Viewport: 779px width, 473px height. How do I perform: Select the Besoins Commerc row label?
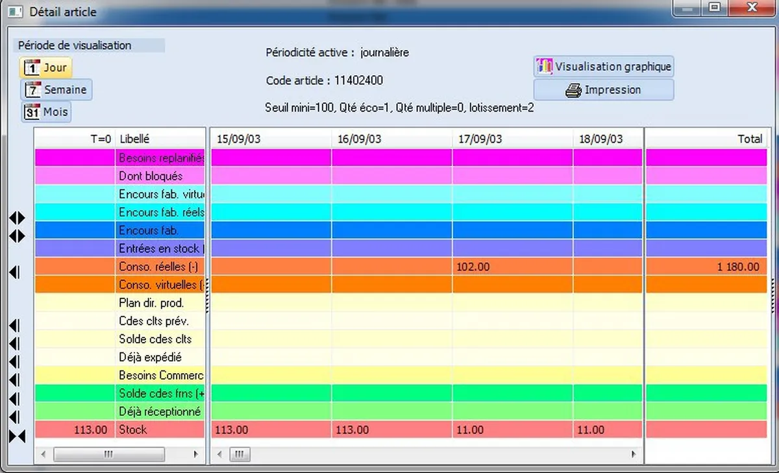click(161, 375)
